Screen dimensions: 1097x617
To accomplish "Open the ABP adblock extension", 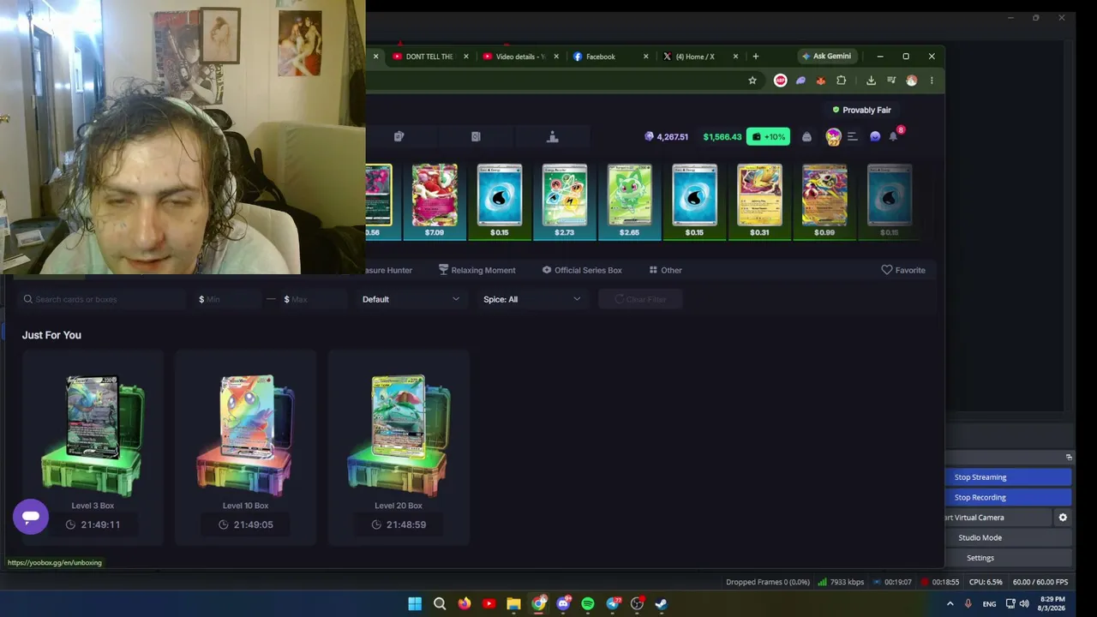I will click(780, 81).
